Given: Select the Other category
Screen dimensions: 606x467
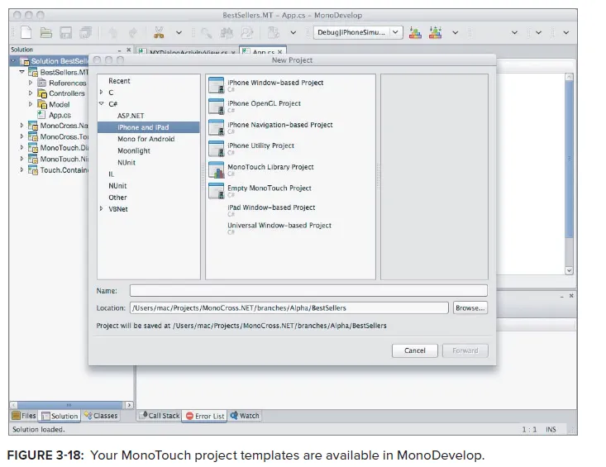Looking at the screenshot, I should click(x=117, y=198).
